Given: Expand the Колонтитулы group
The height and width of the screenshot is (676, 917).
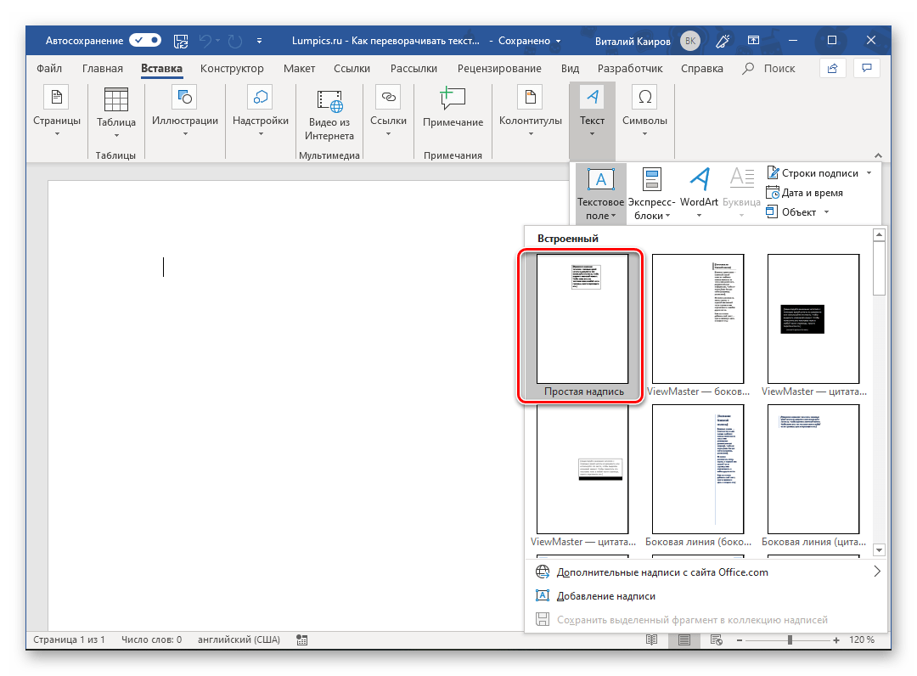Looking at the screenshot, I should click(x=530, y=112).
